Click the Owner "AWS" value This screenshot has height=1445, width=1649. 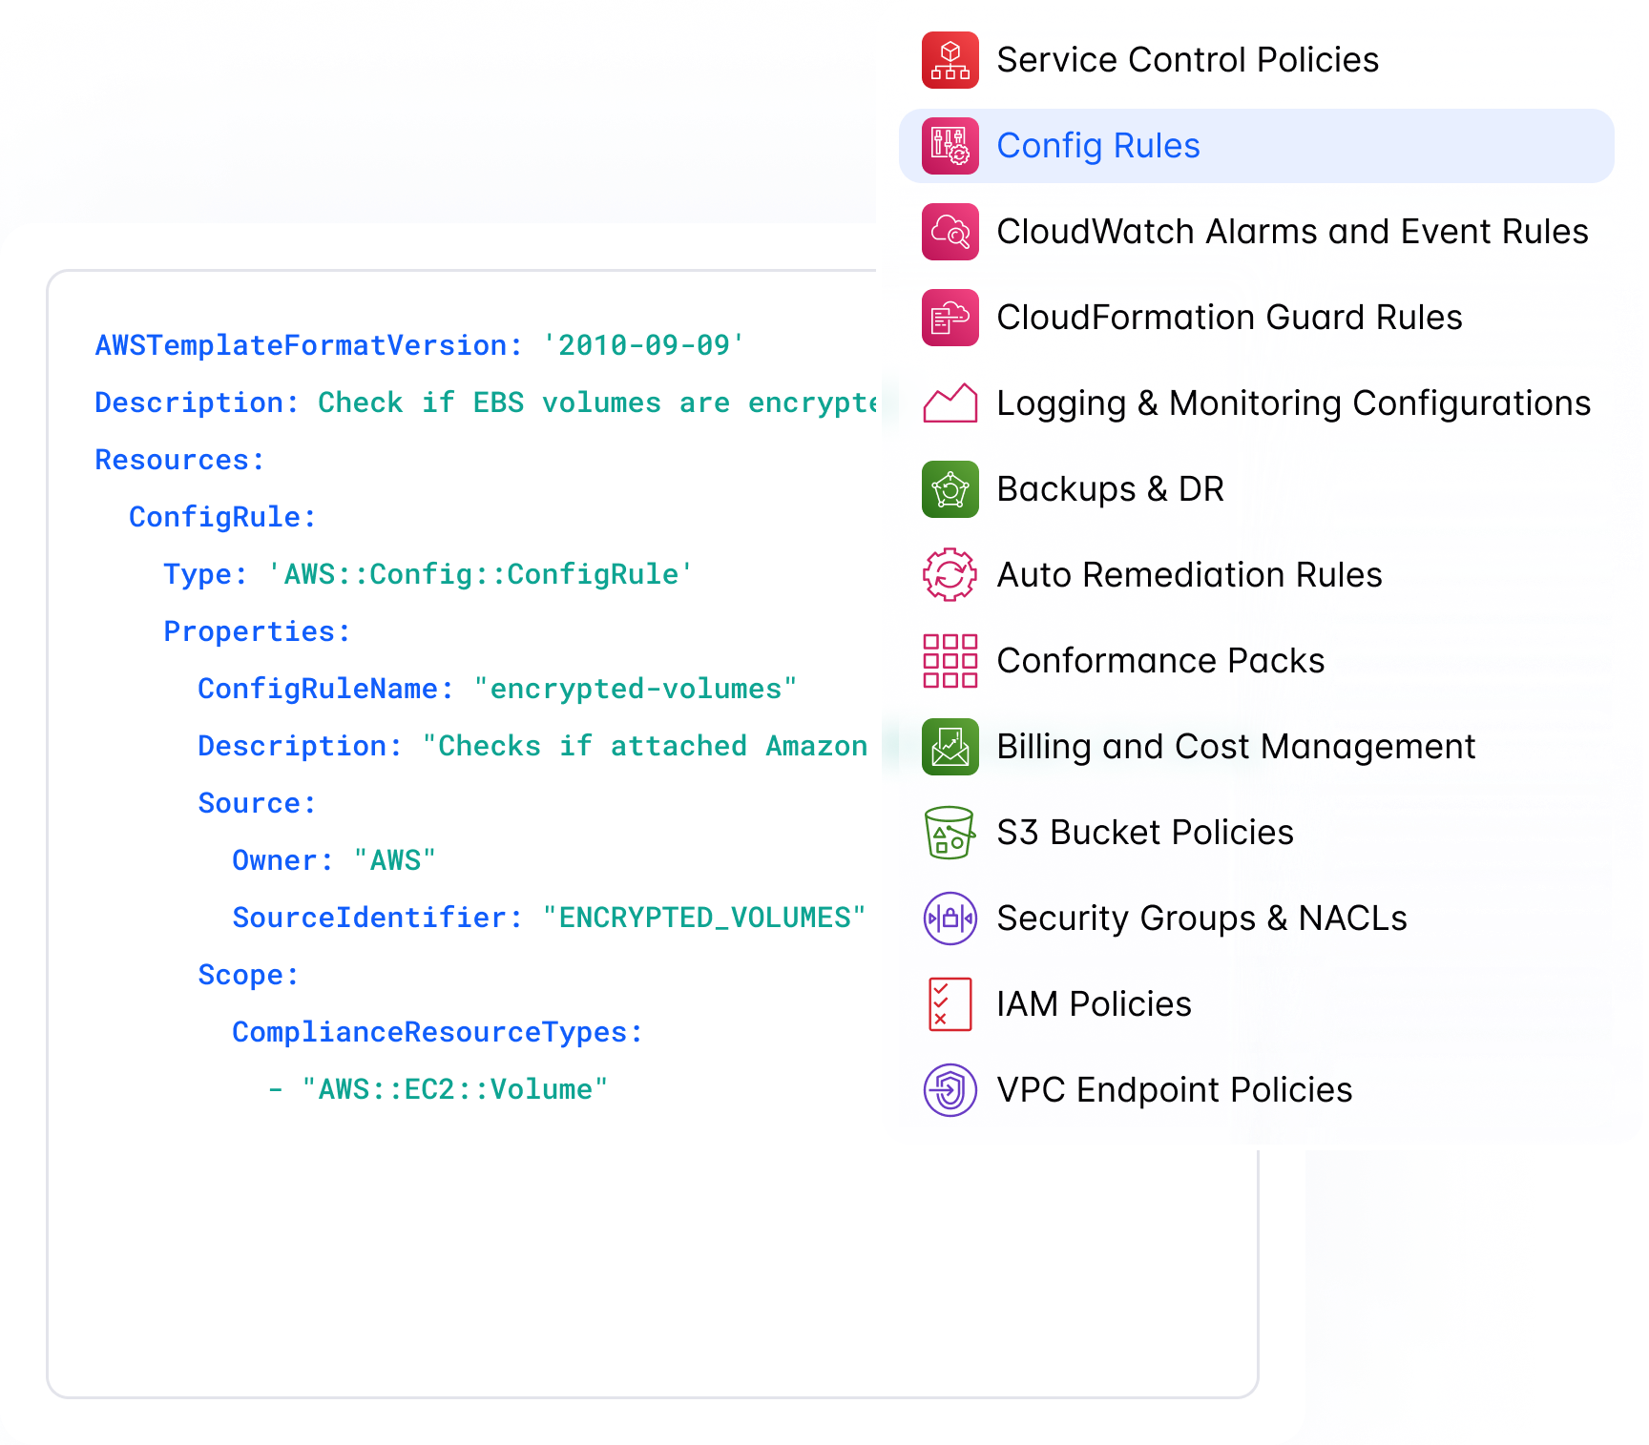[394, 860]
